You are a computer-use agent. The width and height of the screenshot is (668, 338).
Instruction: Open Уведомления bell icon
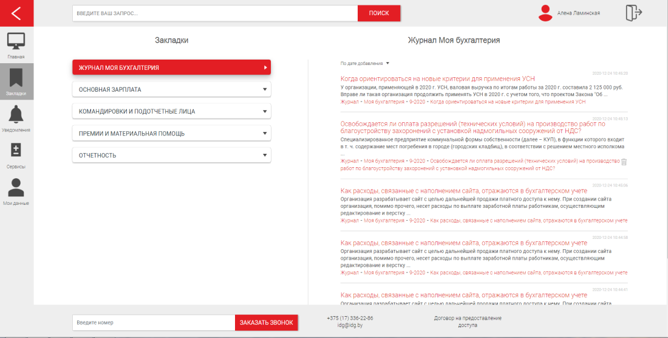[x=16, y=114]
